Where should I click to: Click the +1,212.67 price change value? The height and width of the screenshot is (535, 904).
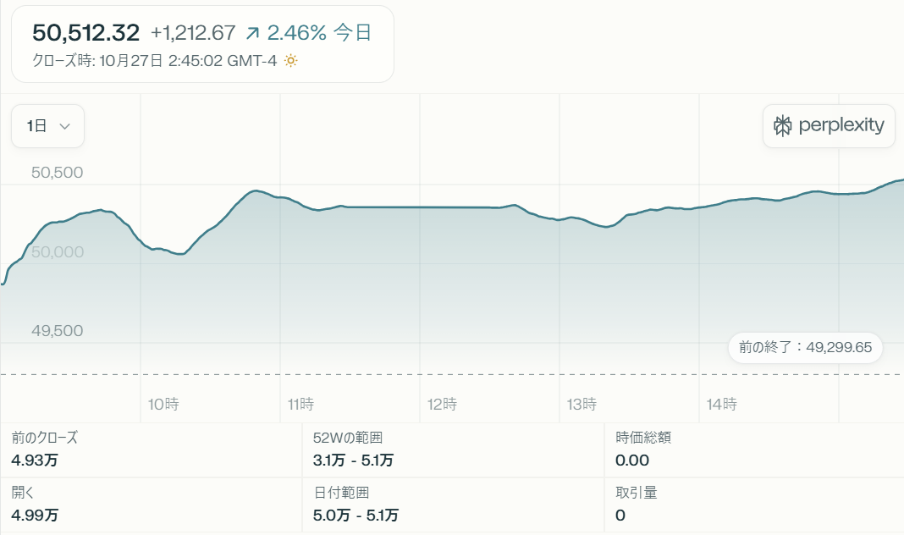point(192,33)
